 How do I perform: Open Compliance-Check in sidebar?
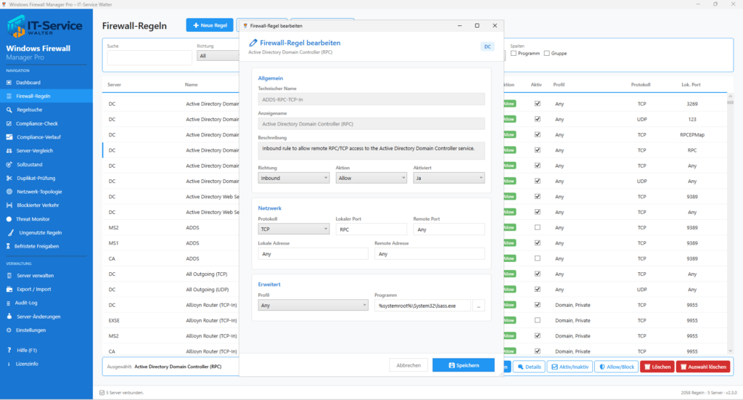coord(37,123)
